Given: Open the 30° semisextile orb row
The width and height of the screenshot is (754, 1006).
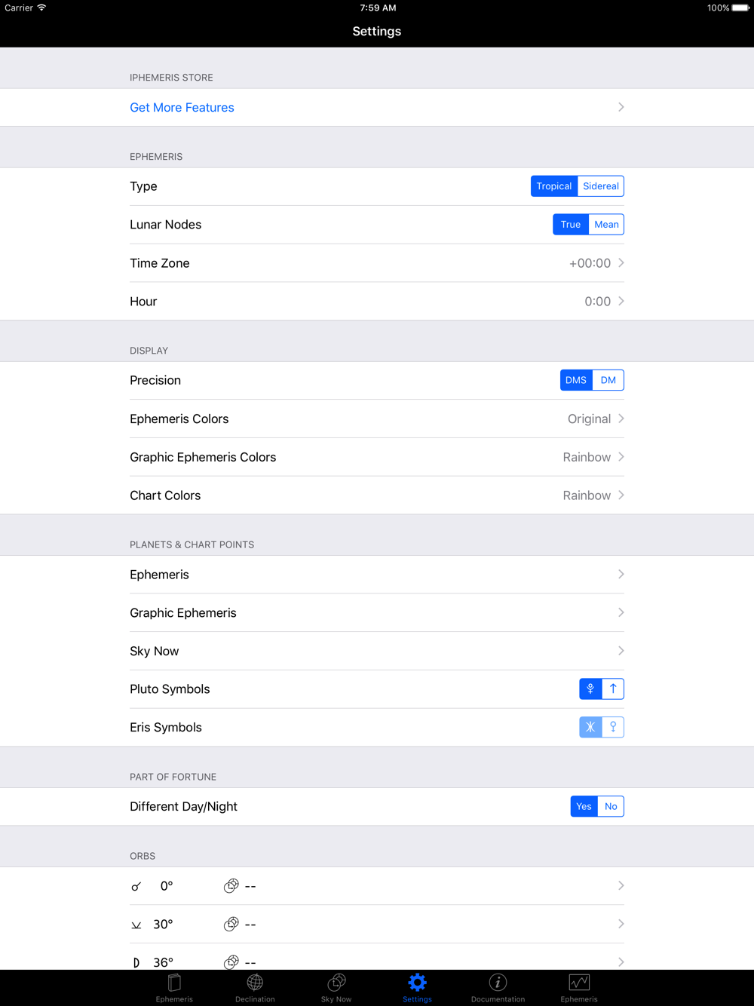Looking at the screenshot, I should 377,924.
